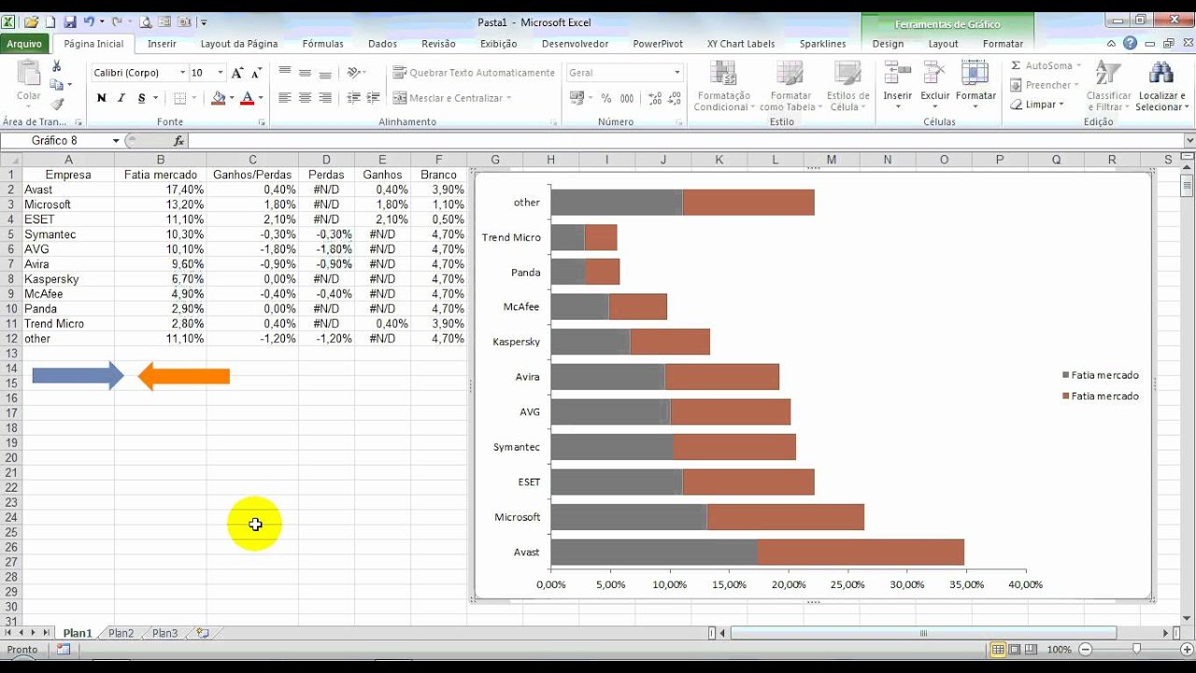This screenshot has width=1196, height=673.
Task: Switch to page layout view in status bar
Action: click(1015, 650)
